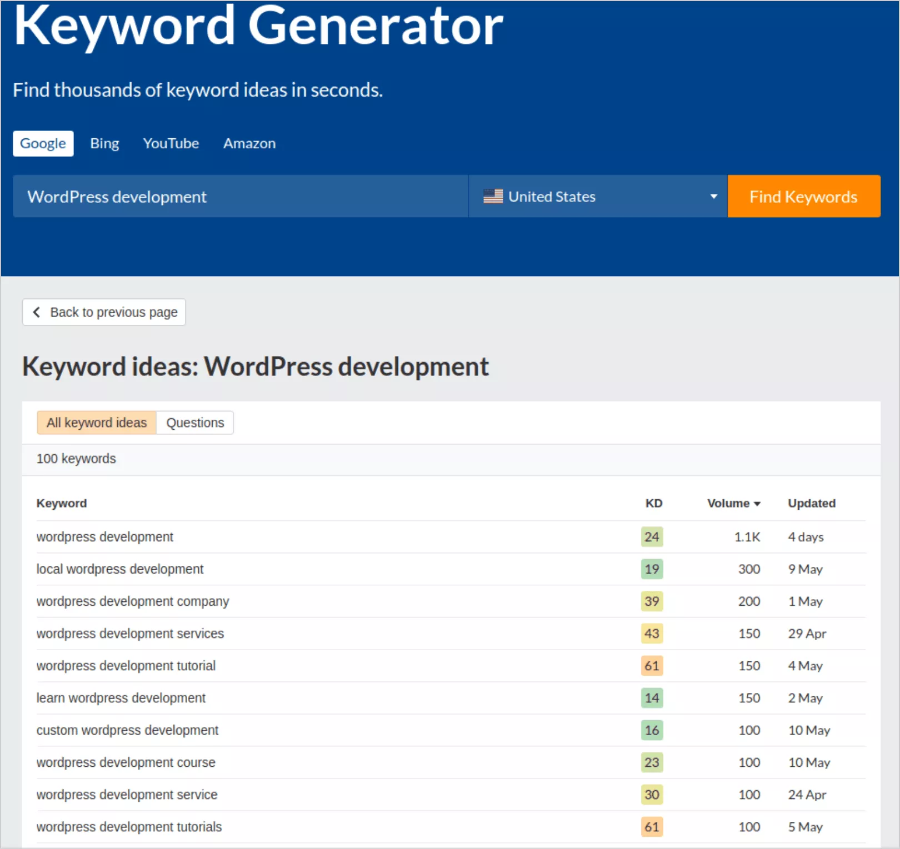Go back to previous page
The height and width of the screenshot is (849, 900).
tap(104, 312)
